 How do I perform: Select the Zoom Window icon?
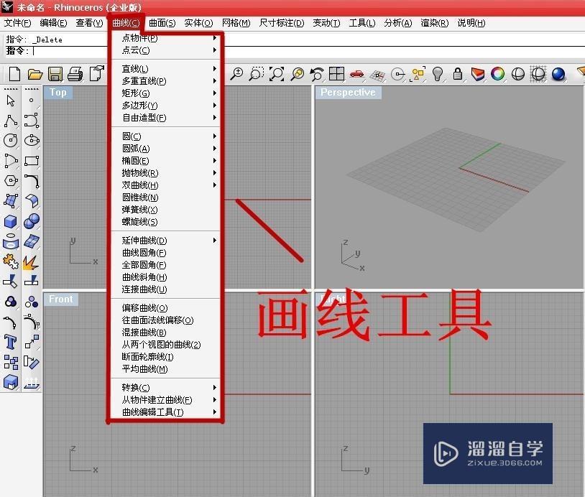point(257,74)
